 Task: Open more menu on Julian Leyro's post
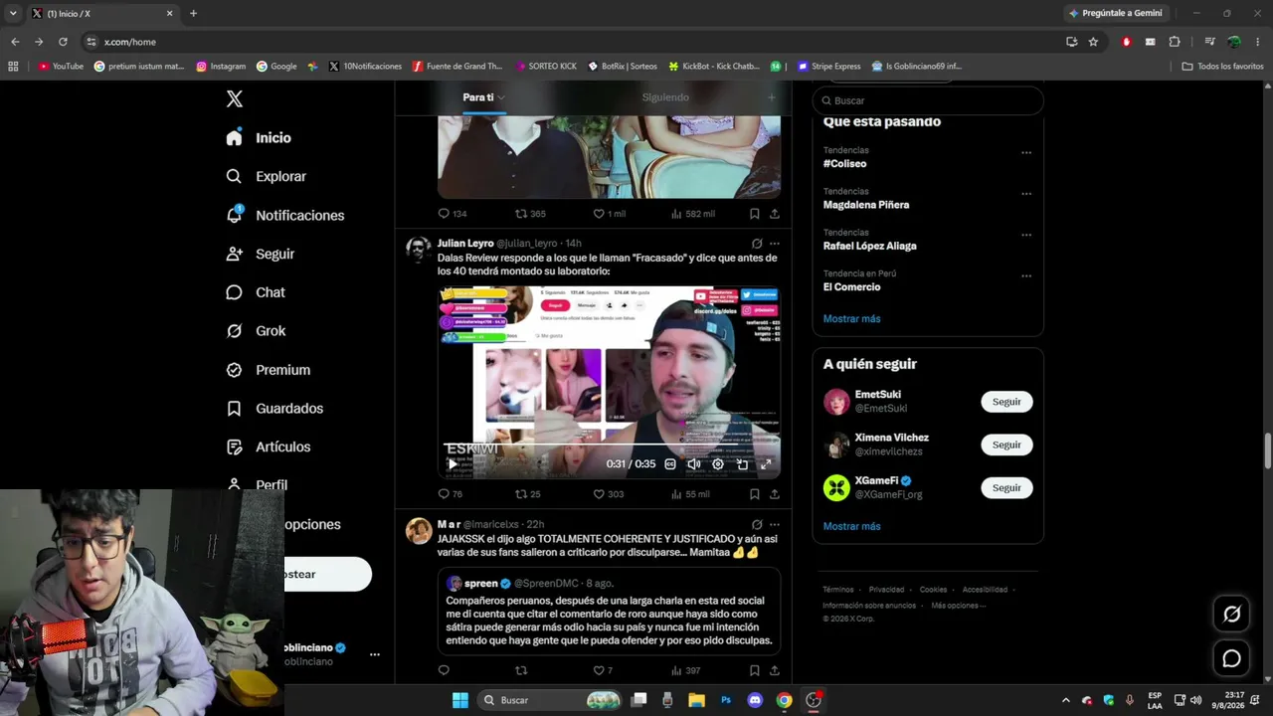click(x=775, y=244)
